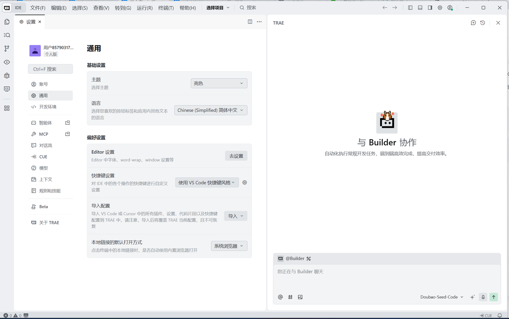Select 账号 in settings sidebar
509x319 pixels.
50,84
